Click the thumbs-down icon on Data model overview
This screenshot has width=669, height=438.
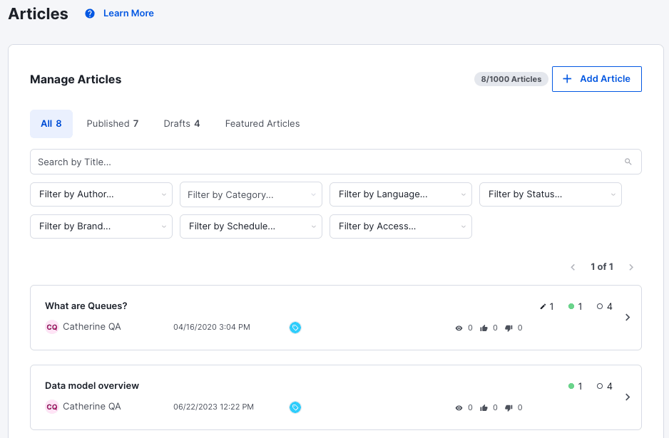point(509,408)
